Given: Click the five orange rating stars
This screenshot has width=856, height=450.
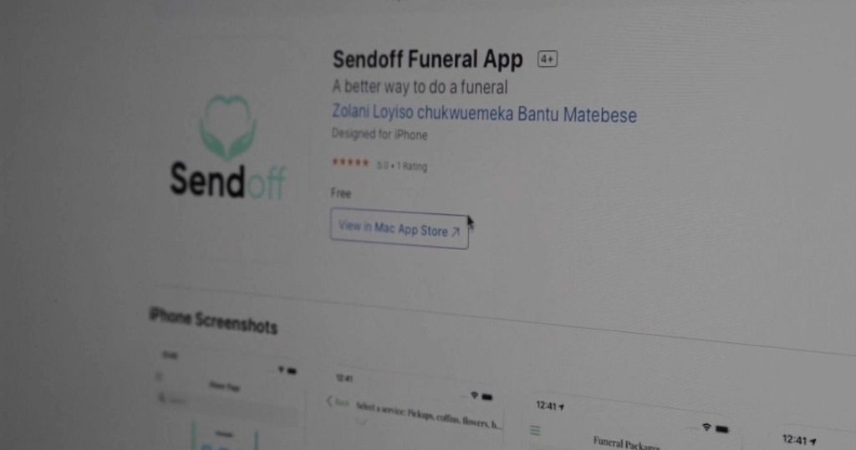Looking at the screenshot, I should coord(350,162).
